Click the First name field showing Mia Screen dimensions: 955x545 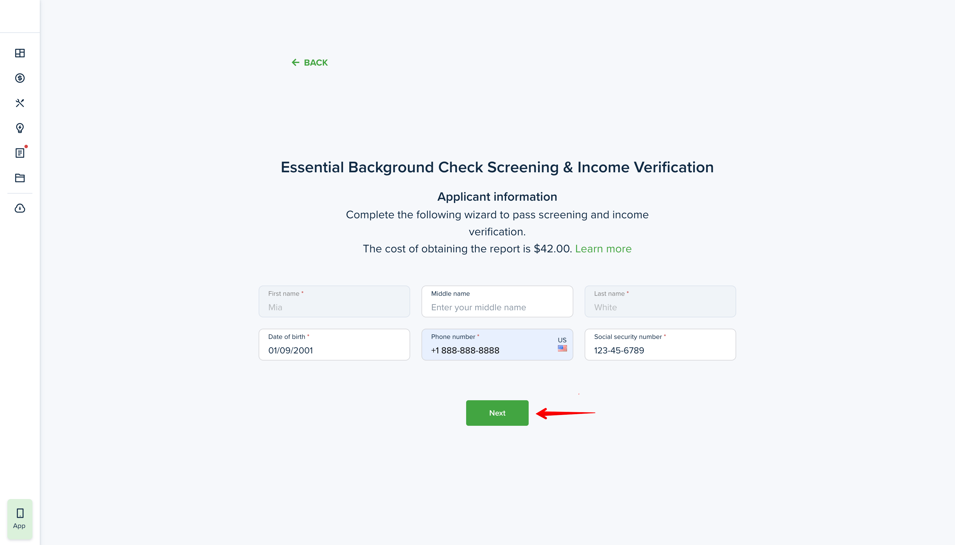334,307
